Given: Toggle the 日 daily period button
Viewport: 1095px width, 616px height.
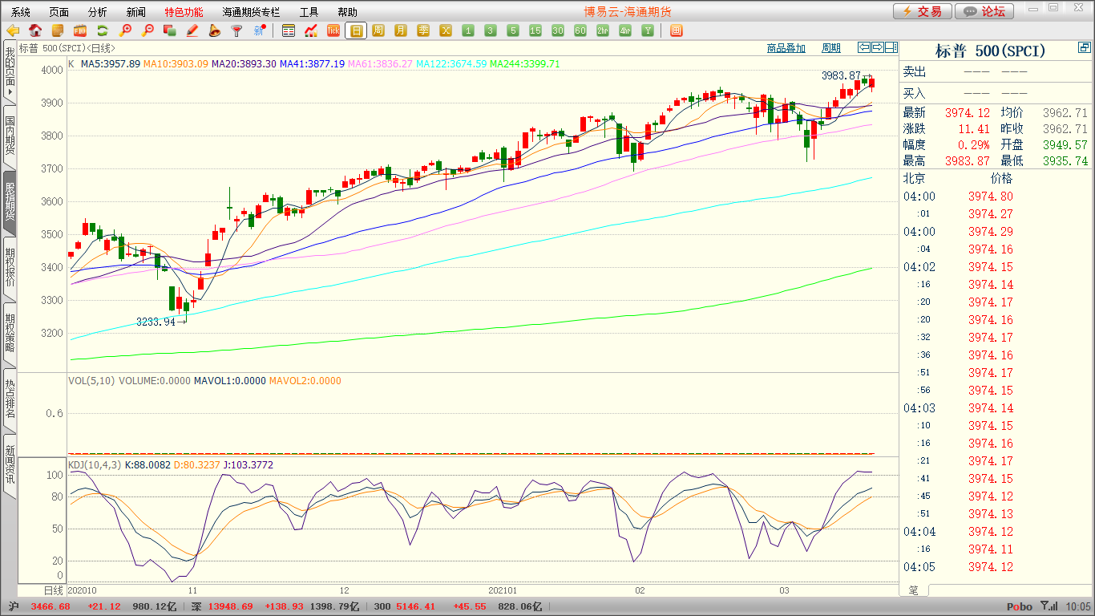Looking at the screenshot, I should coord(356,30).
